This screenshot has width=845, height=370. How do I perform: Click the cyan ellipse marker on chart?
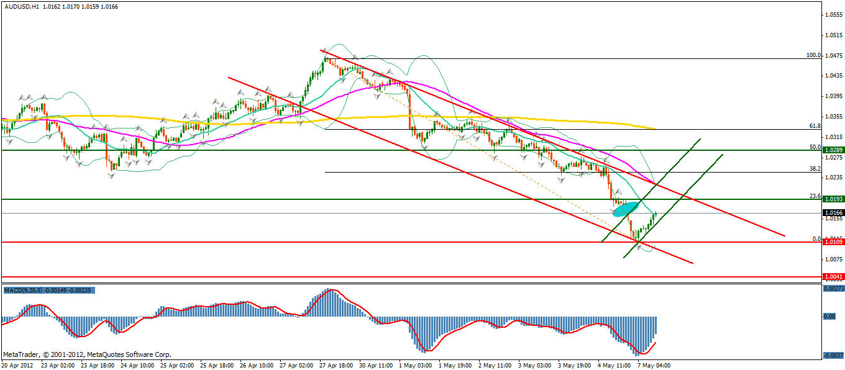pyautogui.click(x=626, y=209)
